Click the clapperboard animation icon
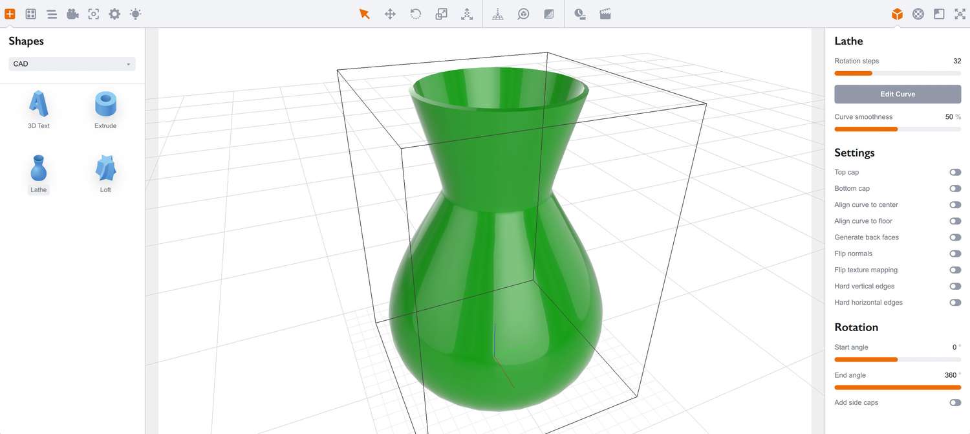The image size is (970, 434). [605, 14]
